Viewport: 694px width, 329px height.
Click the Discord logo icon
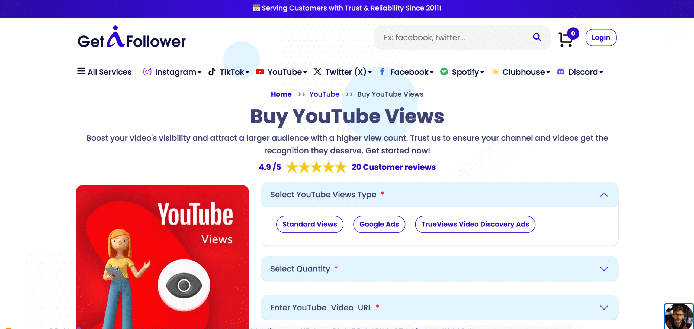click(561, 72)
